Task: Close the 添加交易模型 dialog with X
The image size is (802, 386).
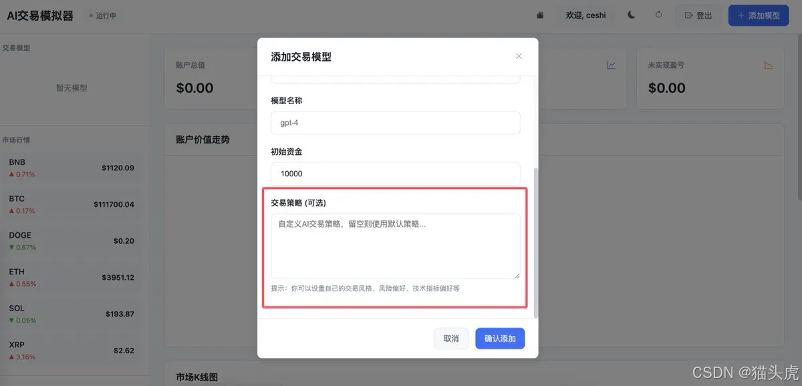Action: [x=519, y=56]
